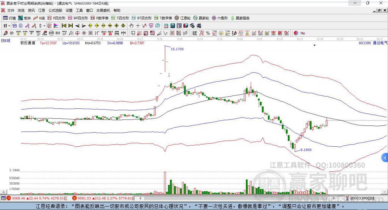Viewport: 388px width, 210px height.
Task: Click the volume panel collapse triangle
Action: pyautogui.click(x=3, y=192)
